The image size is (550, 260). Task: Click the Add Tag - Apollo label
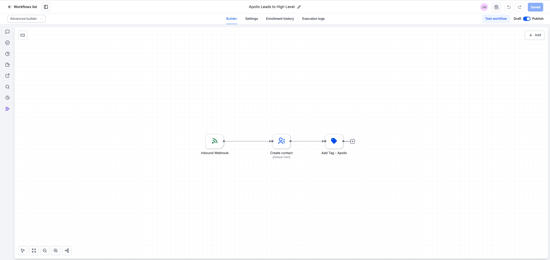[334, 153]
